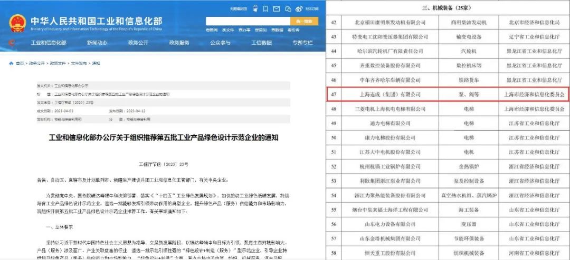This screenshot has height=260, width=570.
Task: Click into the site search input field
Action: click(x=247, y=22)
